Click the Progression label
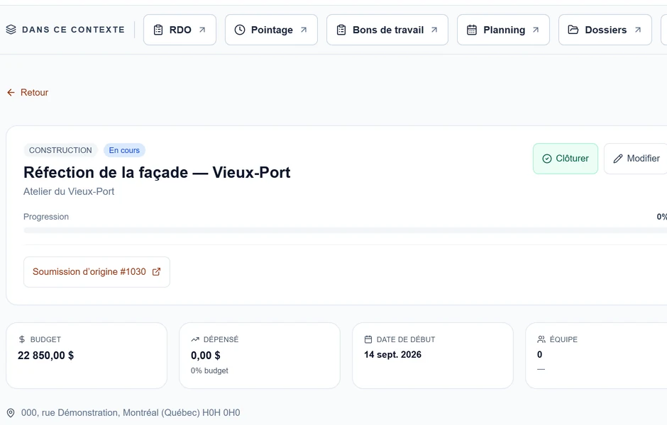 [46, 217]
